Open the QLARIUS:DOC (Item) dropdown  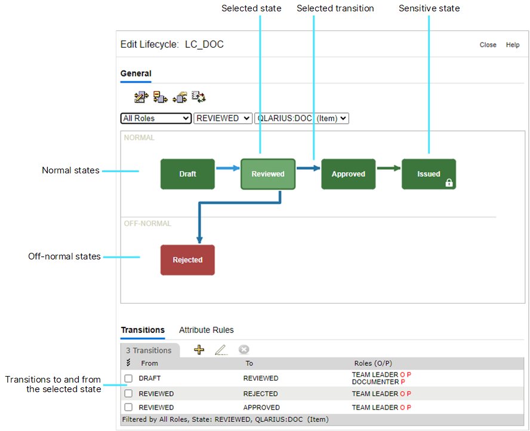pyautogui.click(x=301, y=118)
